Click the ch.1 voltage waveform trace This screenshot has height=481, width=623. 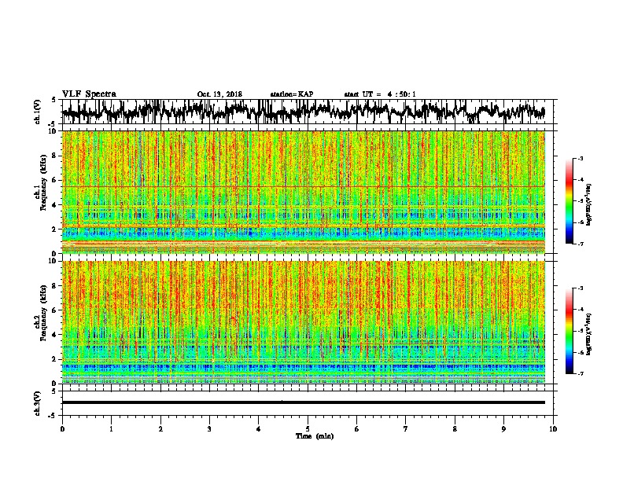click(x=303, y=111)
